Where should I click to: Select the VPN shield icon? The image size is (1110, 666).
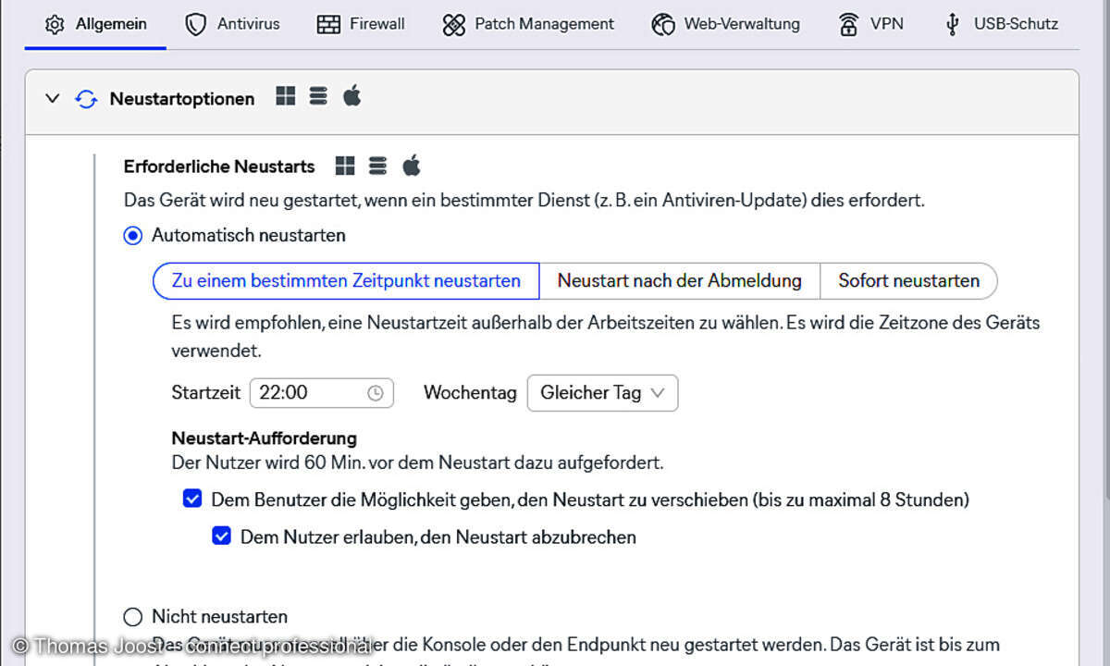(x=850, y=24)
